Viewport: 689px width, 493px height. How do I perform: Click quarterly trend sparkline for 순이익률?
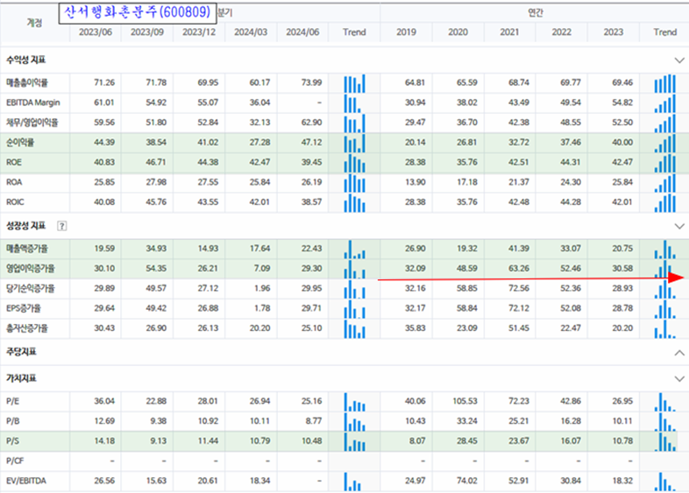coord(354,143)
